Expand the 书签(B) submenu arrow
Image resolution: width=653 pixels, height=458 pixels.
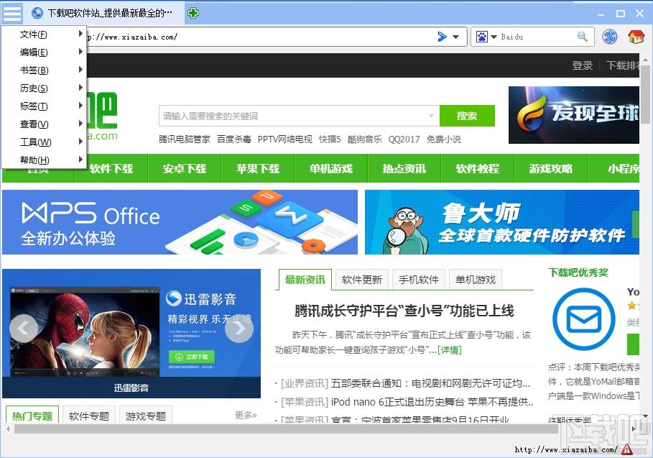80,69
